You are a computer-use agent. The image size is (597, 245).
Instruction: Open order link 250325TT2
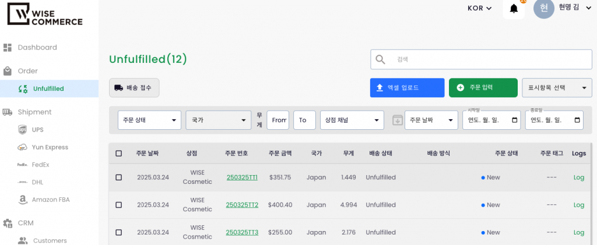pyautogui.click(x=241, y=205)
